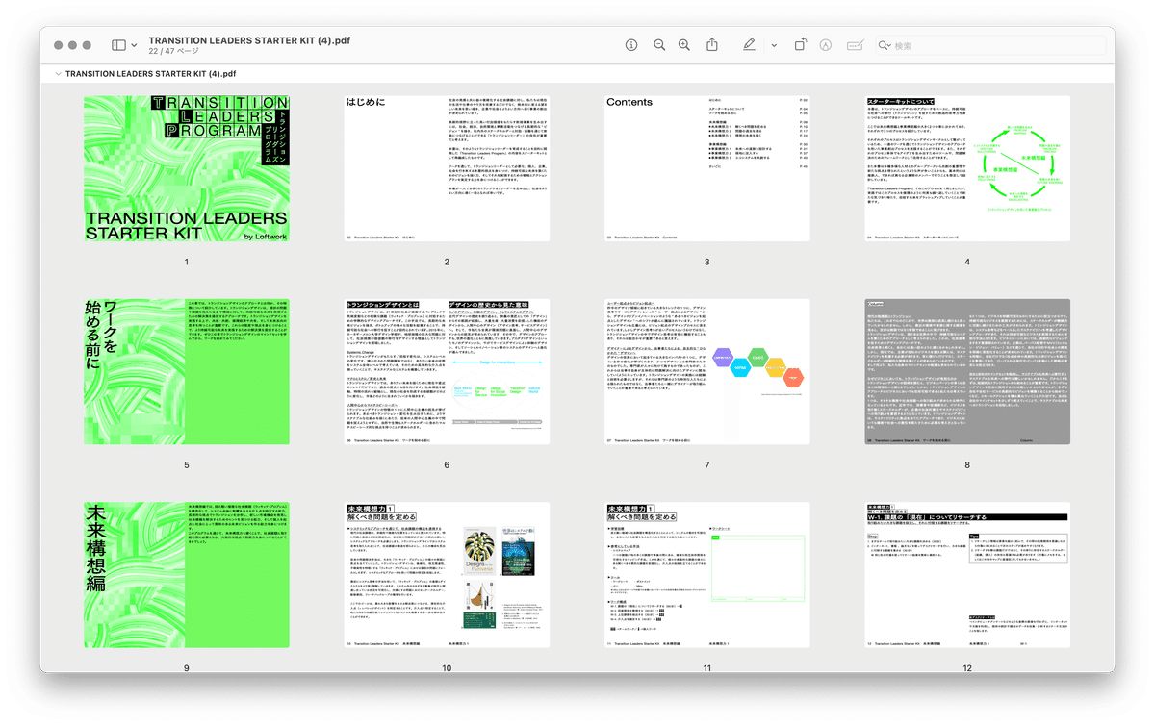
Task: Enter full screen with the zoom window button
Action: click(x=87, y=45)
